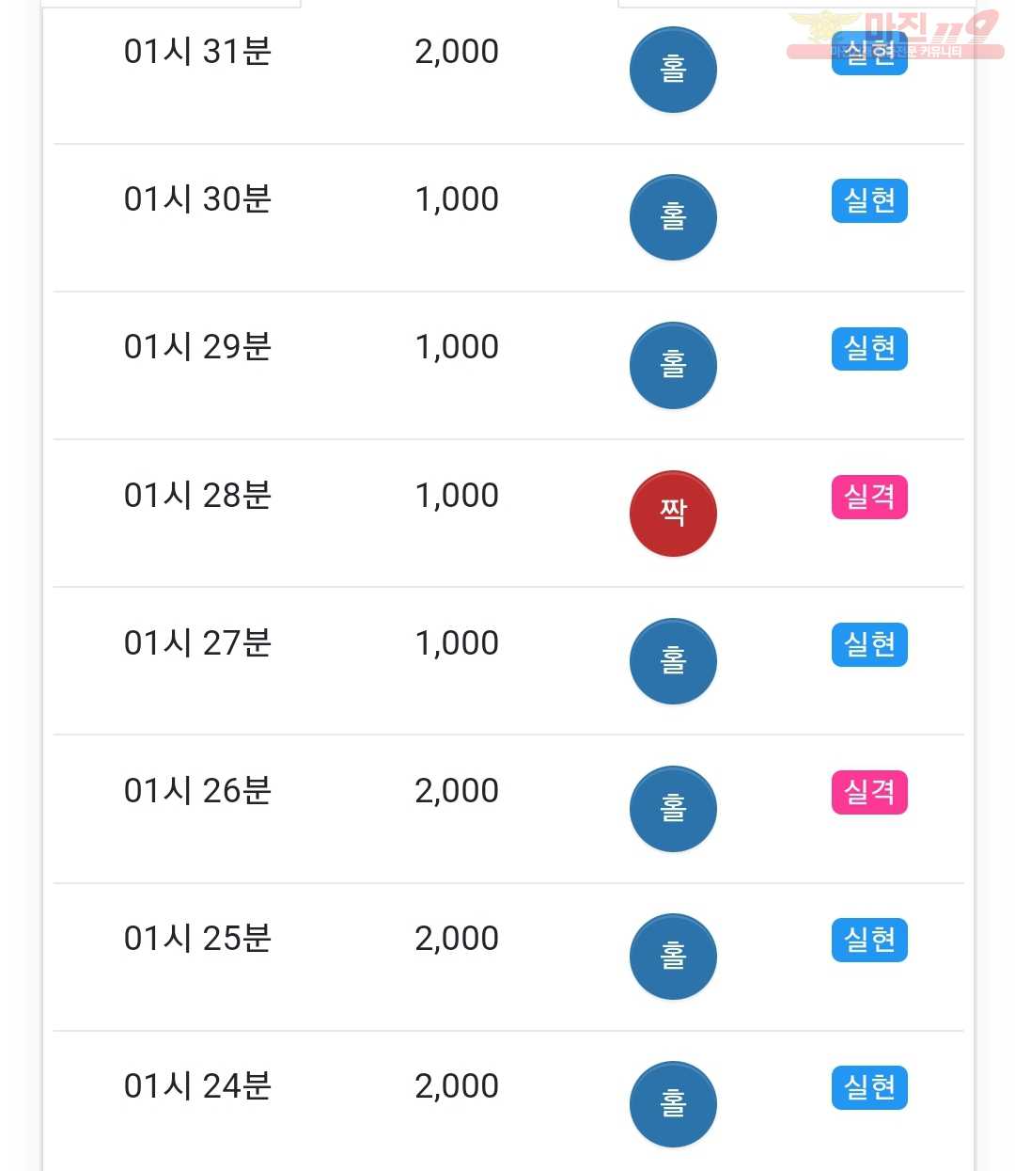Click the blue 홀 circle for 01시 29분
This screenshot has width=1015, height=1171.
[673, 366]
